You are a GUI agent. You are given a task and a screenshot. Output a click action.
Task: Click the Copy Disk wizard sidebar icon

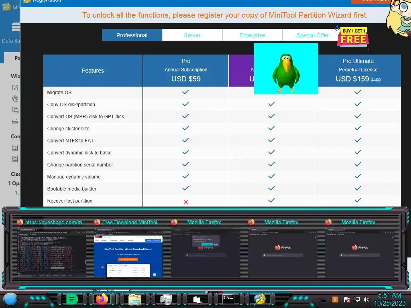15,110
